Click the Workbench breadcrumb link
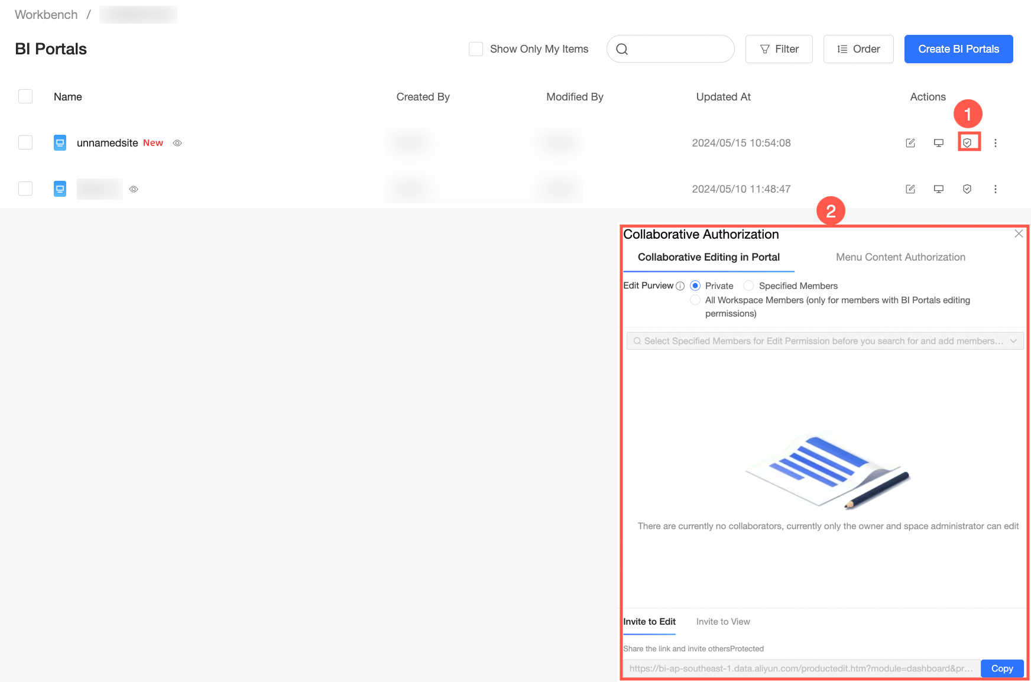1031x682 pixels. (46, 14)
